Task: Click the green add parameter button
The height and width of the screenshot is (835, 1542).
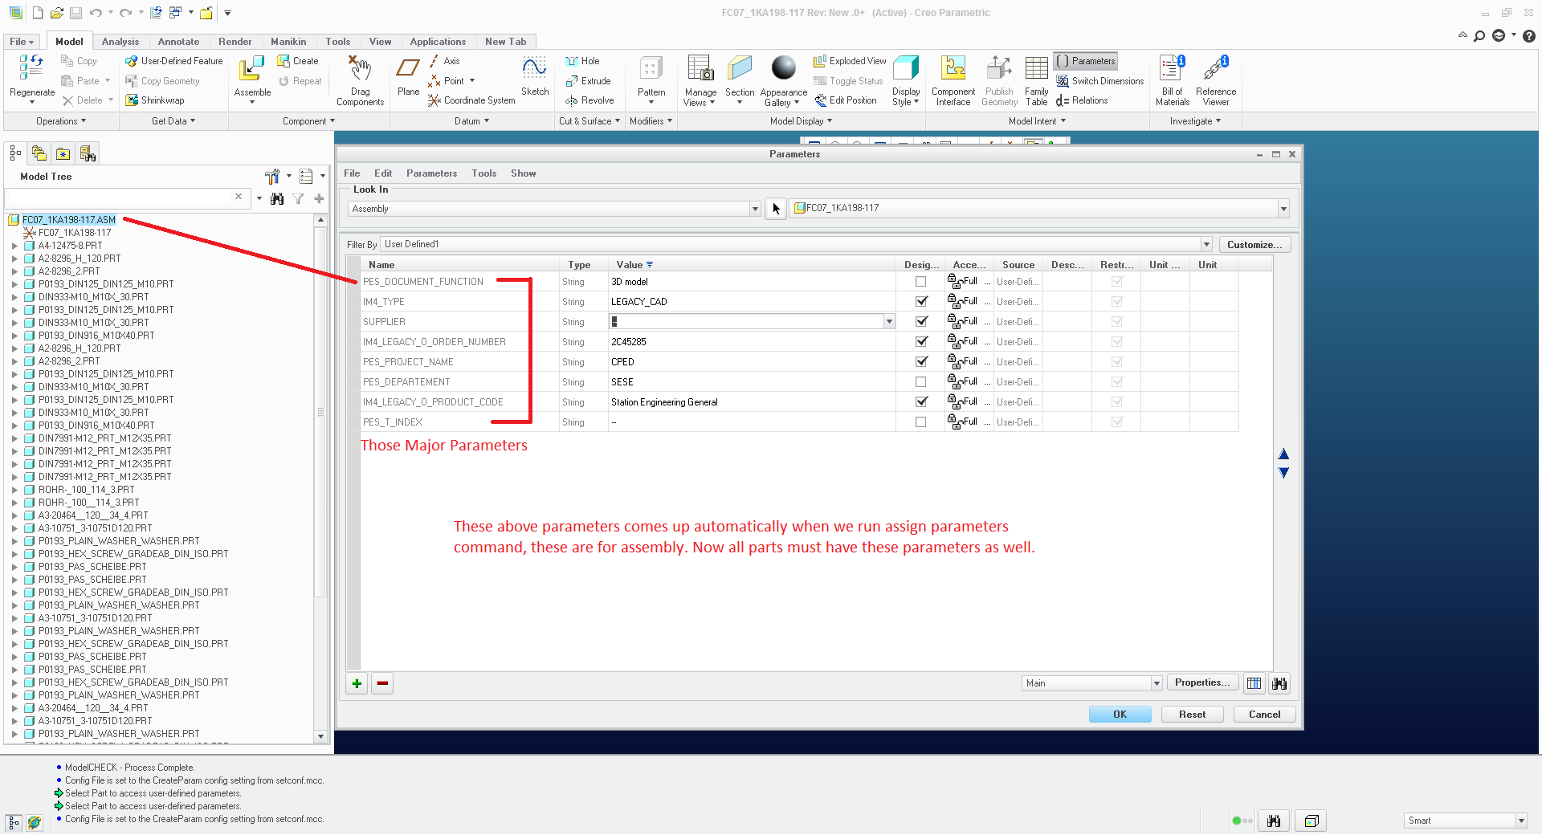Action: [357, 684]
